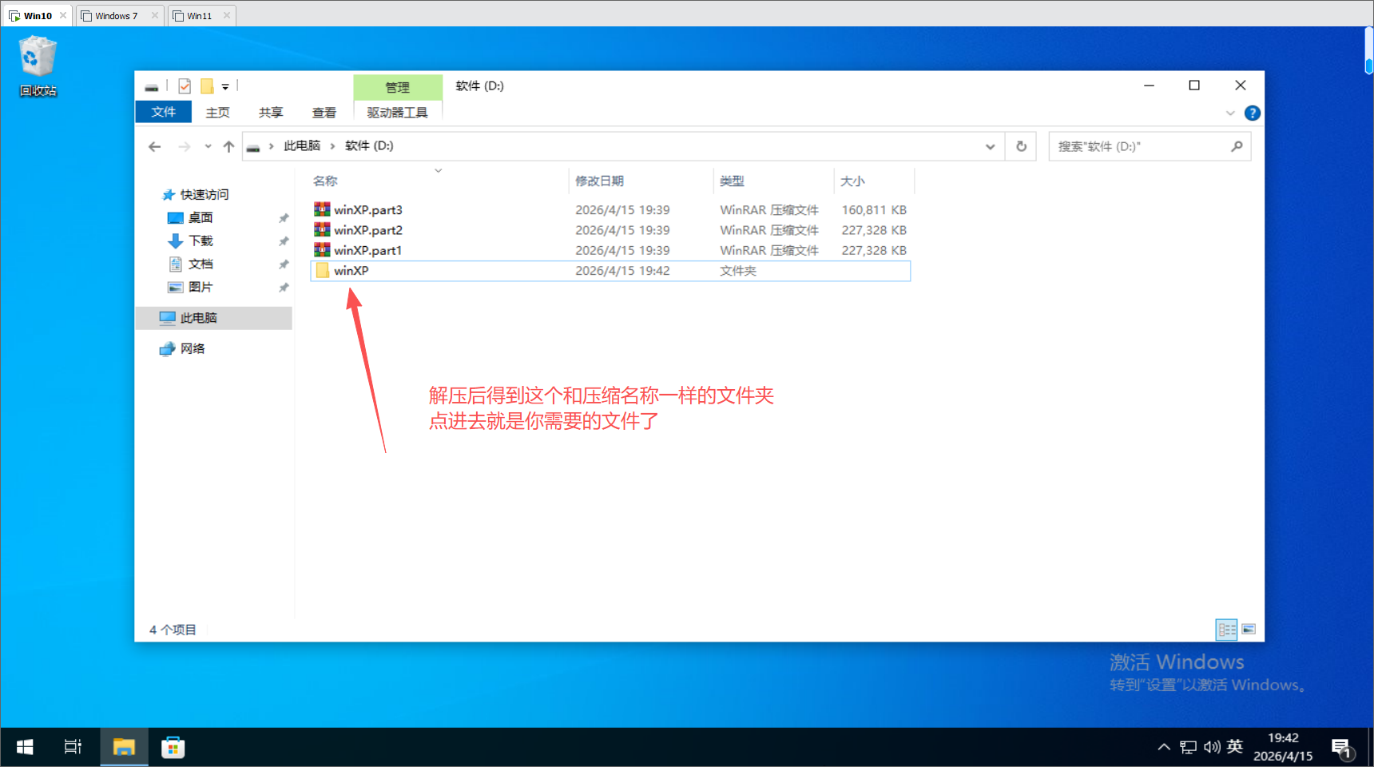
Task: Select winXP.part1 WinRAR archive icon
Action: pos(322,250)
